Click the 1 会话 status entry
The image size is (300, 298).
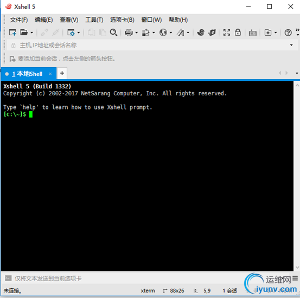(229, 291)
